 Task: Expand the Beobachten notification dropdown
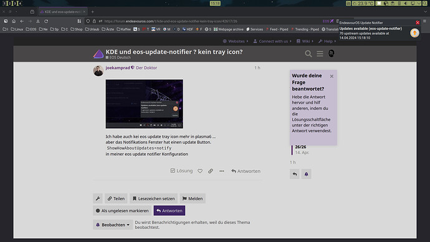tap(113, 225)
